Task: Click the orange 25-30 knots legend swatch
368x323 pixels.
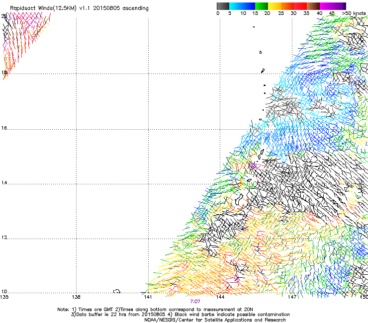Action: click(287, 6)
